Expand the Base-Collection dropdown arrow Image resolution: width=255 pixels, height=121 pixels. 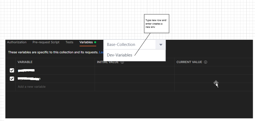coord(161,45)
